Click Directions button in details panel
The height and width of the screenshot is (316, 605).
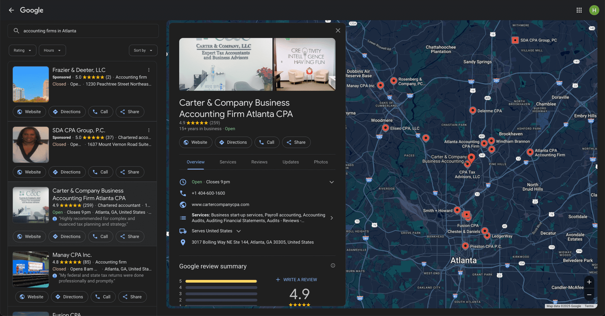coord(233,142)
